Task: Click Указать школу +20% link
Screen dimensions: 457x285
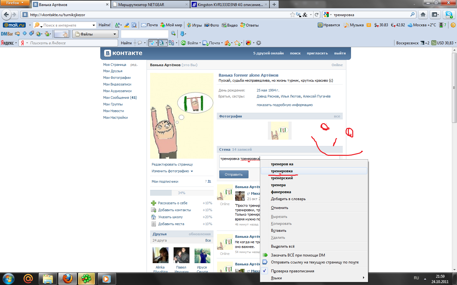Action: pos(182,217)
